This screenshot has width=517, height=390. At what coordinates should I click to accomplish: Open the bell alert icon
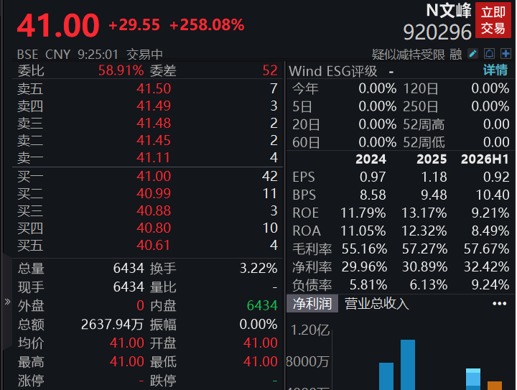489,53
